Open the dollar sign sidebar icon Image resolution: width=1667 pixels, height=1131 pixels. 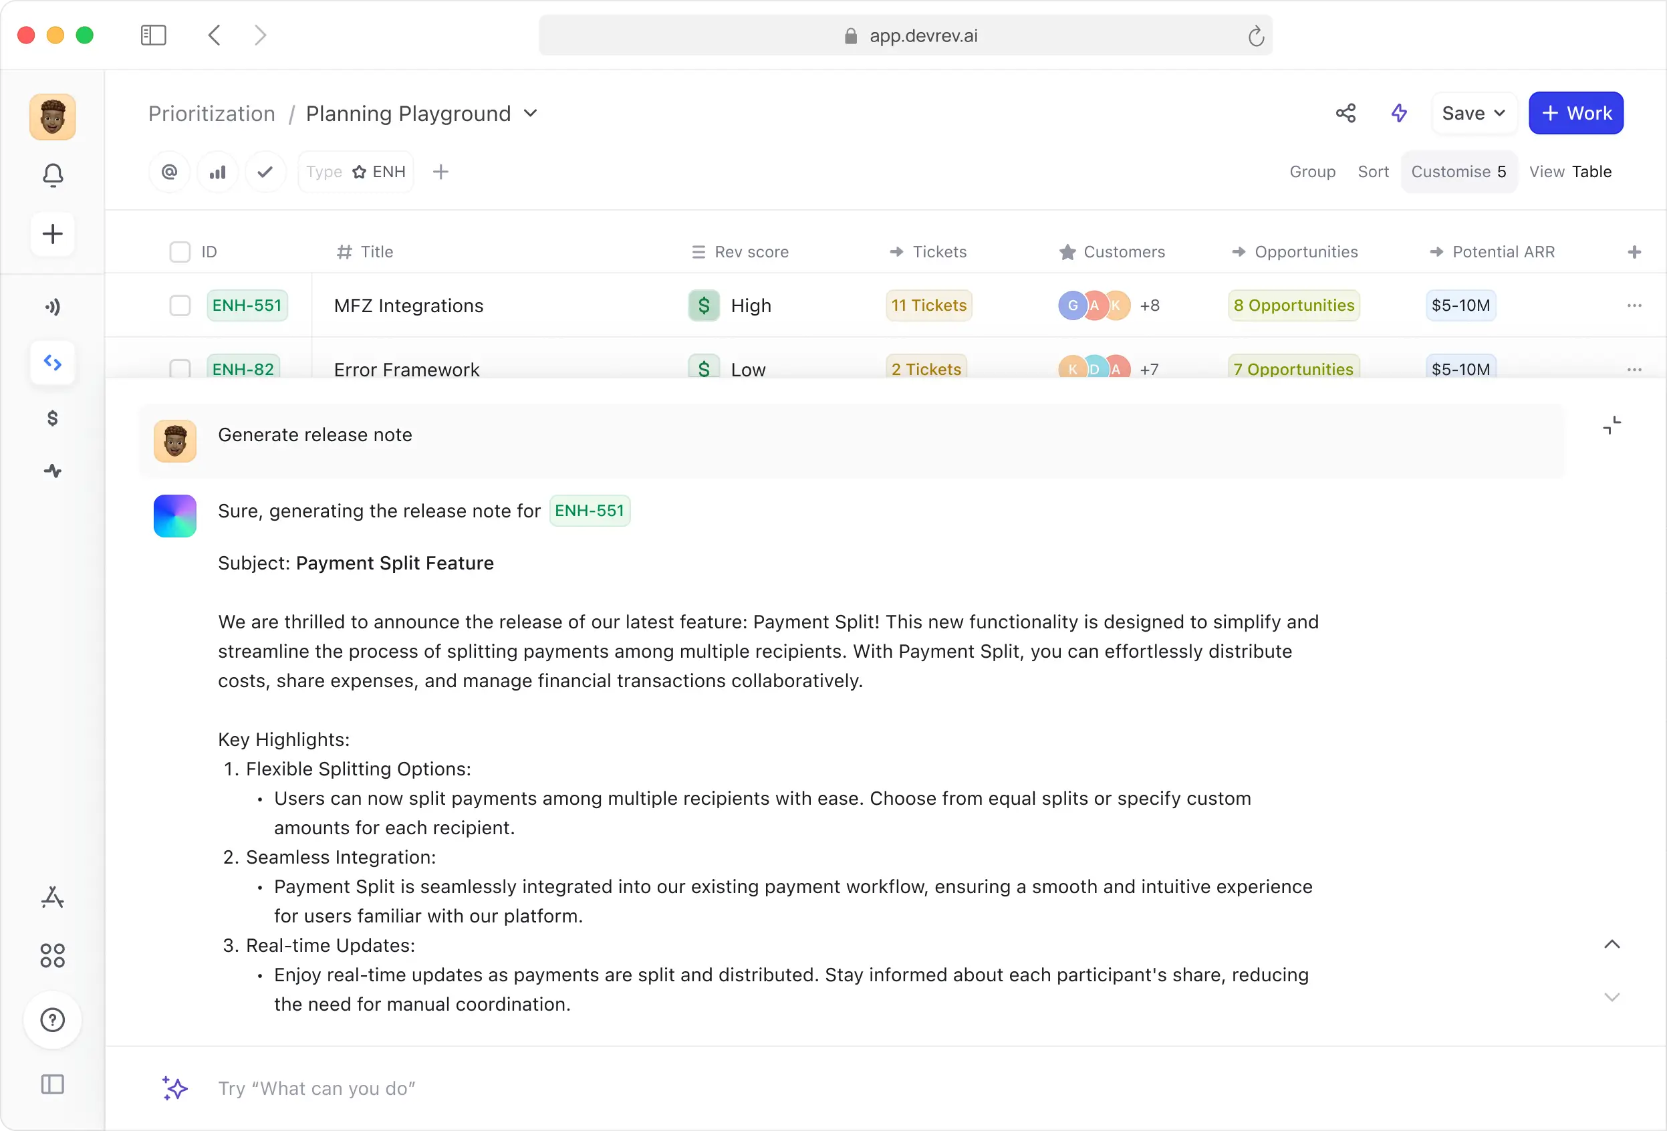click(52, 418)
